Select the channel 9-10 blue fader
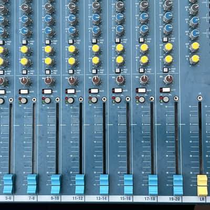The image size is (210, 210). [56, 184]
